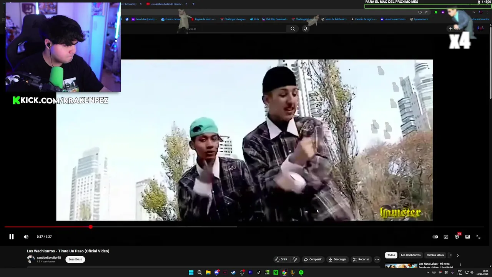Toggle subtitles on the video player
This screenshot has height=277, width=492.
click(x=446, y=237)
